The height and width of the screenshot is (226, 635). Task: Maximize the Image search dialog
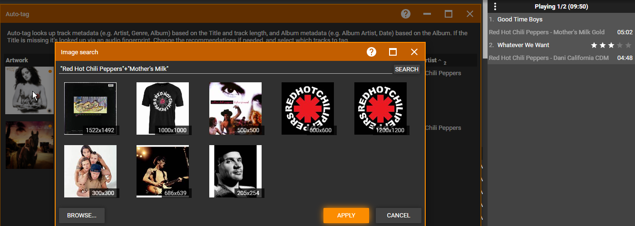393,52
